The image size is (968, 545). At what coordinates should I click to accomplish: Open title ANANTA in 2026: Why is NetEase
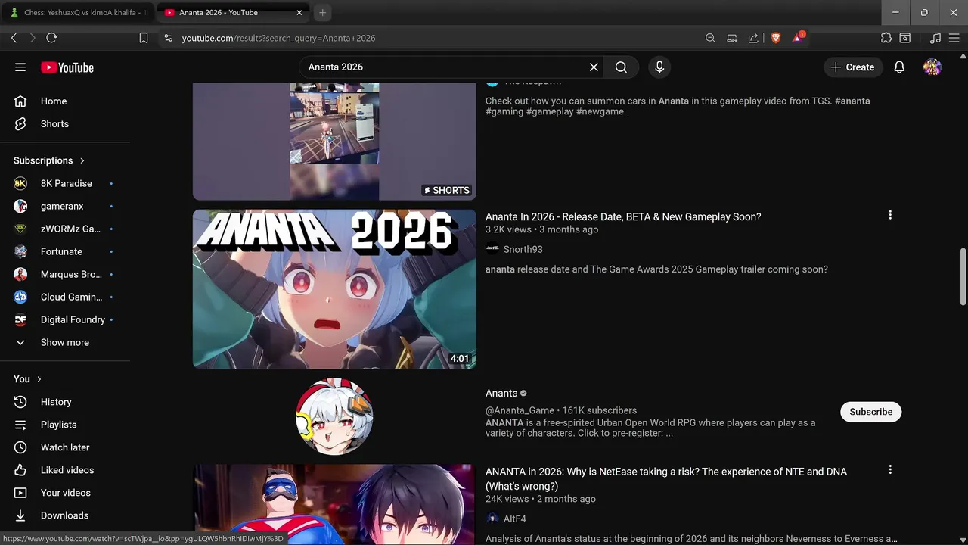666,478
